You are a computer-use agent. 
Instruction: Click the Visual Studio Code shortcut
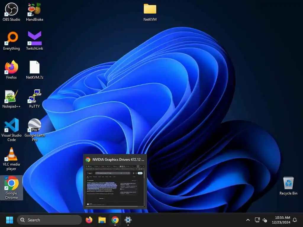12,129
